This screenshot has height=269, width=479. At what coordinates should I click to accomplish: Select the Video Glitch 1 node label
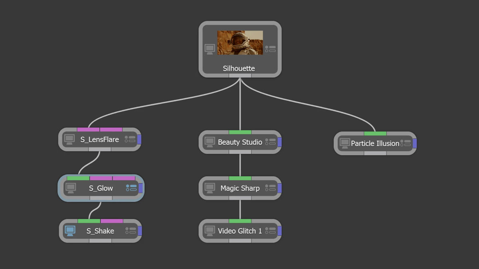click(240, 231)
